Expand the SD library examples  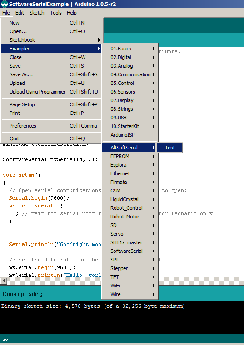130,225
